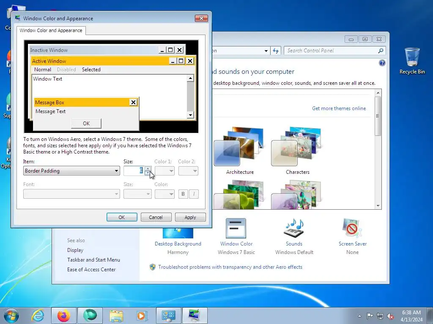Open the Start menu orb

tap(11, 316)
